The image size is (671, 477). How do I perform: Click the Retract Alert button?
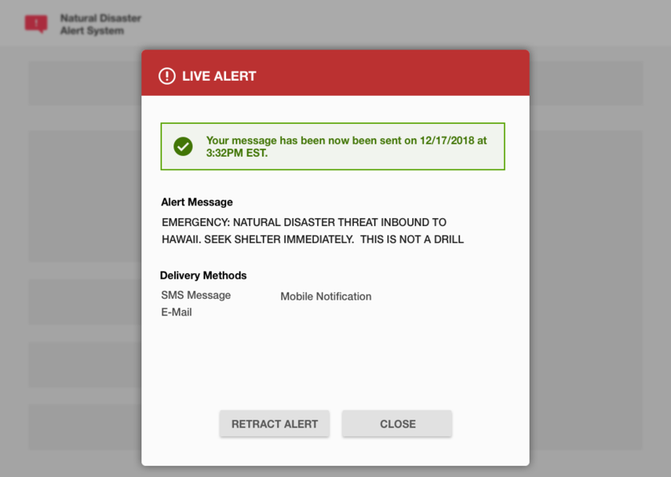point(274,424)
